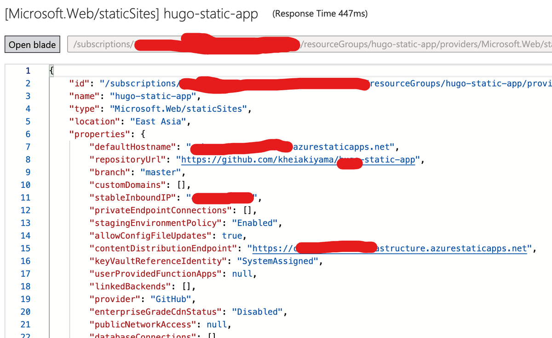Select the "hugo-static-app" name value
This screenshot has height=338, width=552.
point(153,96)
